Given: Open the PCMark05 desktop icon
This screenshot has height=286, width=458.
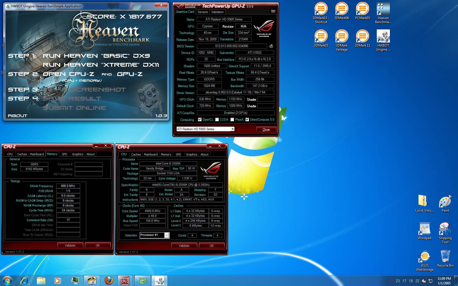Looking at the screenshot, I should point(362,11).
